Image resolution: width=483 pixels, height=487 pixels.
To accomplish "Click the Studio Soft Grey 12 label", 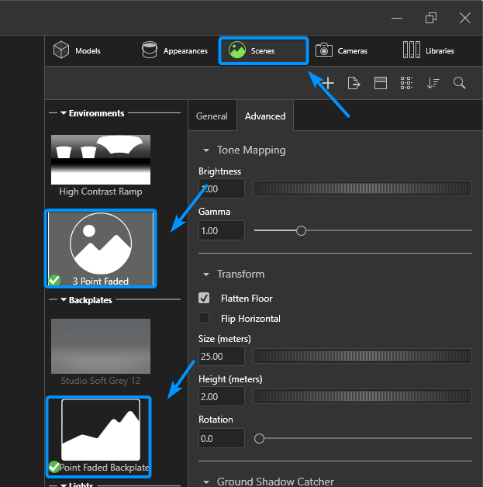I will click(101, 381).
